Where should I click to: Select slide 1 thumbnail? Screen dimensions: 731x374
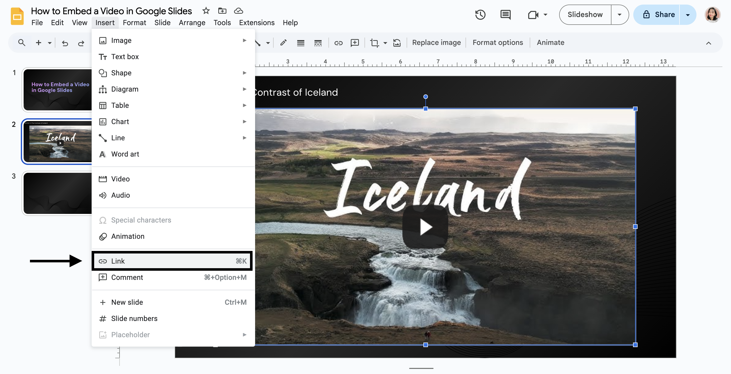[x=58, y=90]
